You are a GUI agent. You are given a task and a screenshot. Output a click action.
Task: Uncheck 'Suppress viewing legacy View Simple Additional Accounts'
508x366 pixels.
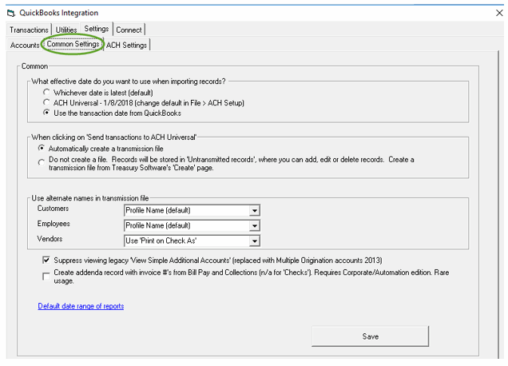tap(46, 261)
